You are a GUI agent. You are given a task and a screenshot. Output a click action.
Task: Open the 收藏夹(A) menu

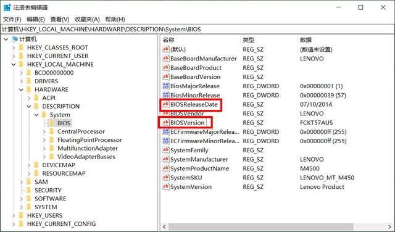pos(87,19)
